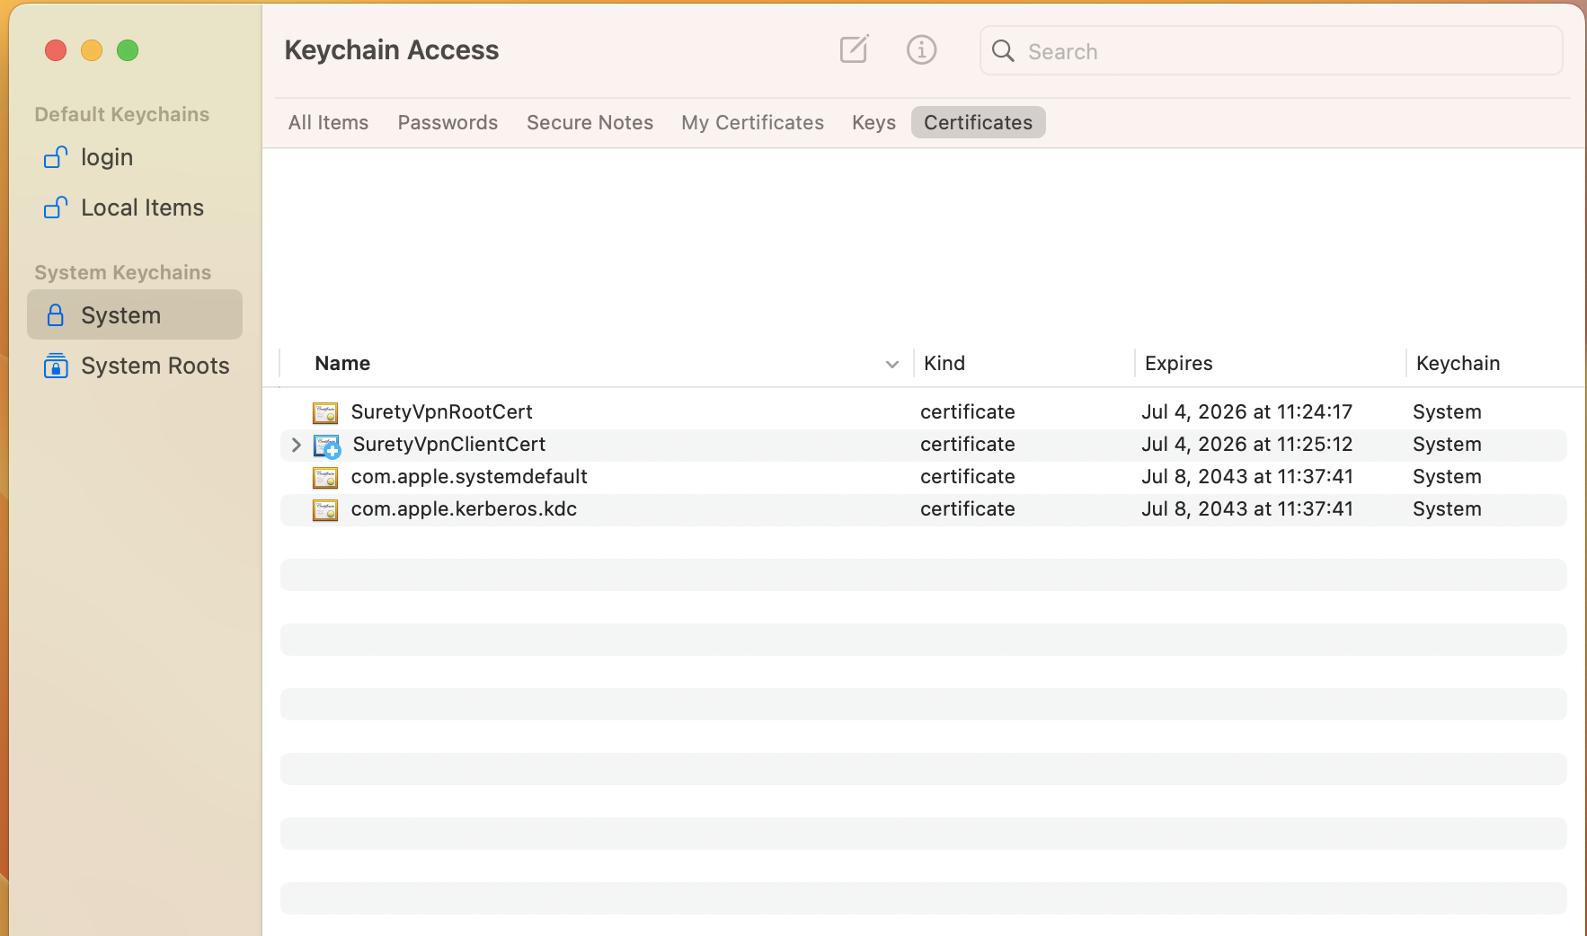Sort by the Kind column header

[x=944, y=363]
